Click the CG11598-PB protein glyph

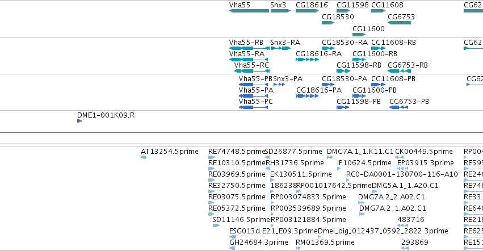tap(343, 107)
